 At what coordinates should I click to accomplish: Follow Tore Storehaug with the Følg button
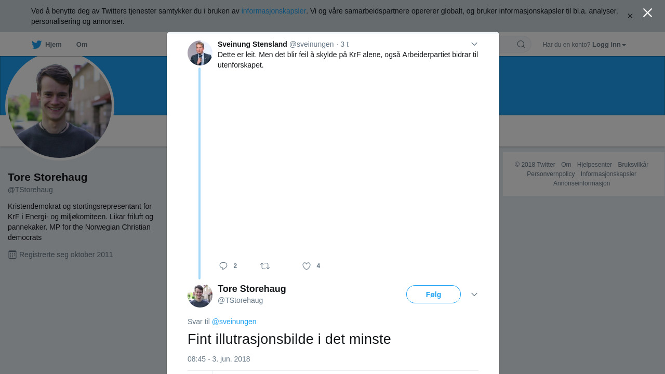click(x=433, y=295)
